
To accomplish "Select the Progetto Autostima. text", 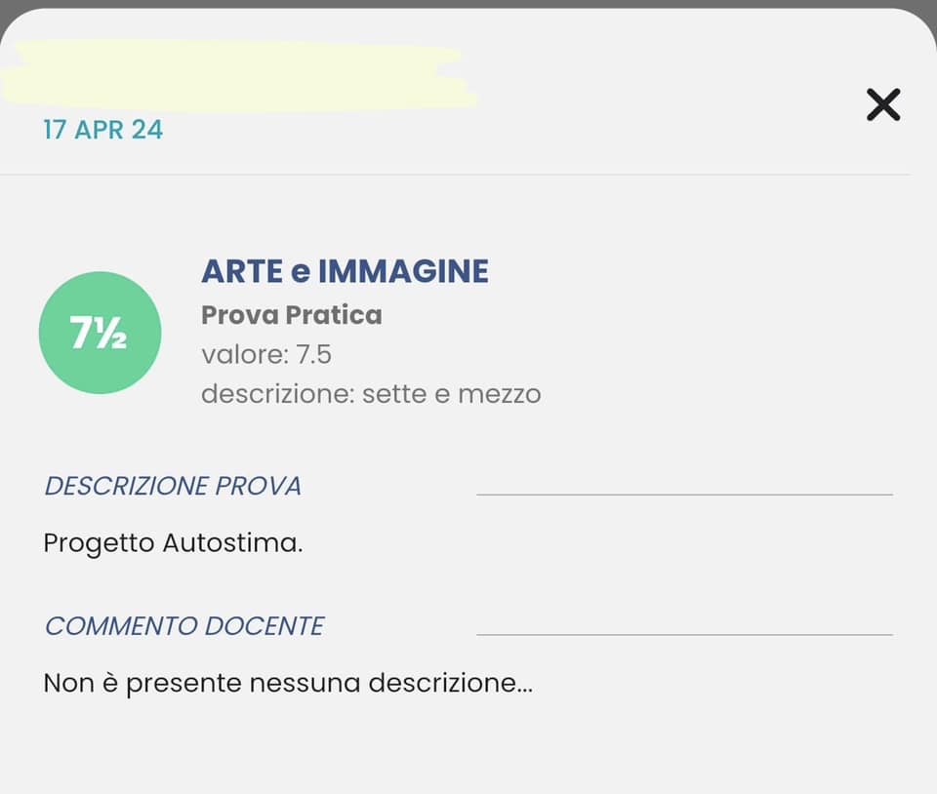I will pyautogui.click(x=174, y=544).
